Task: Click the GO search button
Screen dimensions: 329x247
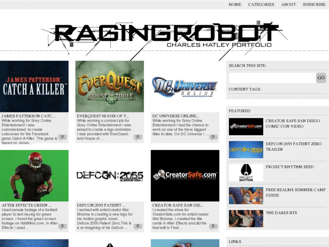Action: (321, 78)
